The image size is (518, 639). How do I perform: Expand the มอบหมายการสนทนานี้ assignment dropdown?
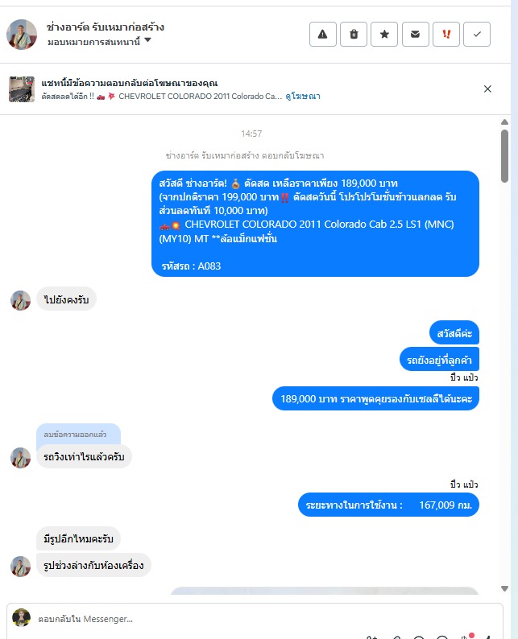point(99,41)
